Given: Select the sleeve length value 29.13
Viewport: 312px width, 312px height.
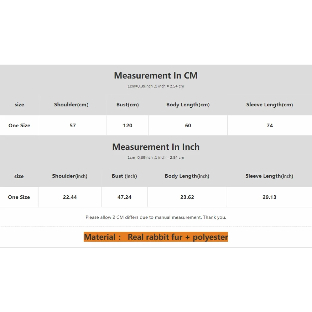Looking at the screenshot, I should click(x=270, y=197).
